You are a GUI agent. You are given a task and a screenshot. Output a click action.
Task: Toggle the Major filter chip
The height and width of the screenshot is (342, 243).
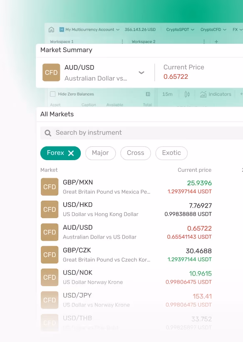100,153
